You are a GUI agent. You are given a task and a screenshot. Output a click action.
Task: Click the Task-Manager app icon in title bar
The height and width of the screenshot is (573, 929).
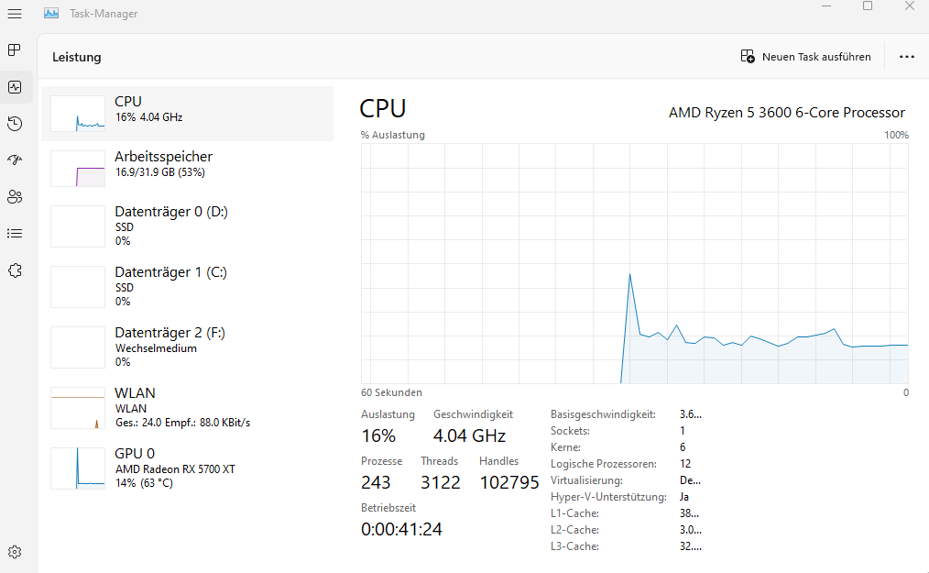(52, 14)
